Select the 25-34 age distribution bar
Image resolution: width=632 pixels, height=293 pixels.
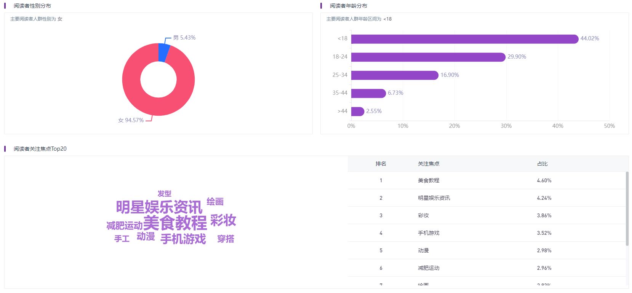pos(394,75)
